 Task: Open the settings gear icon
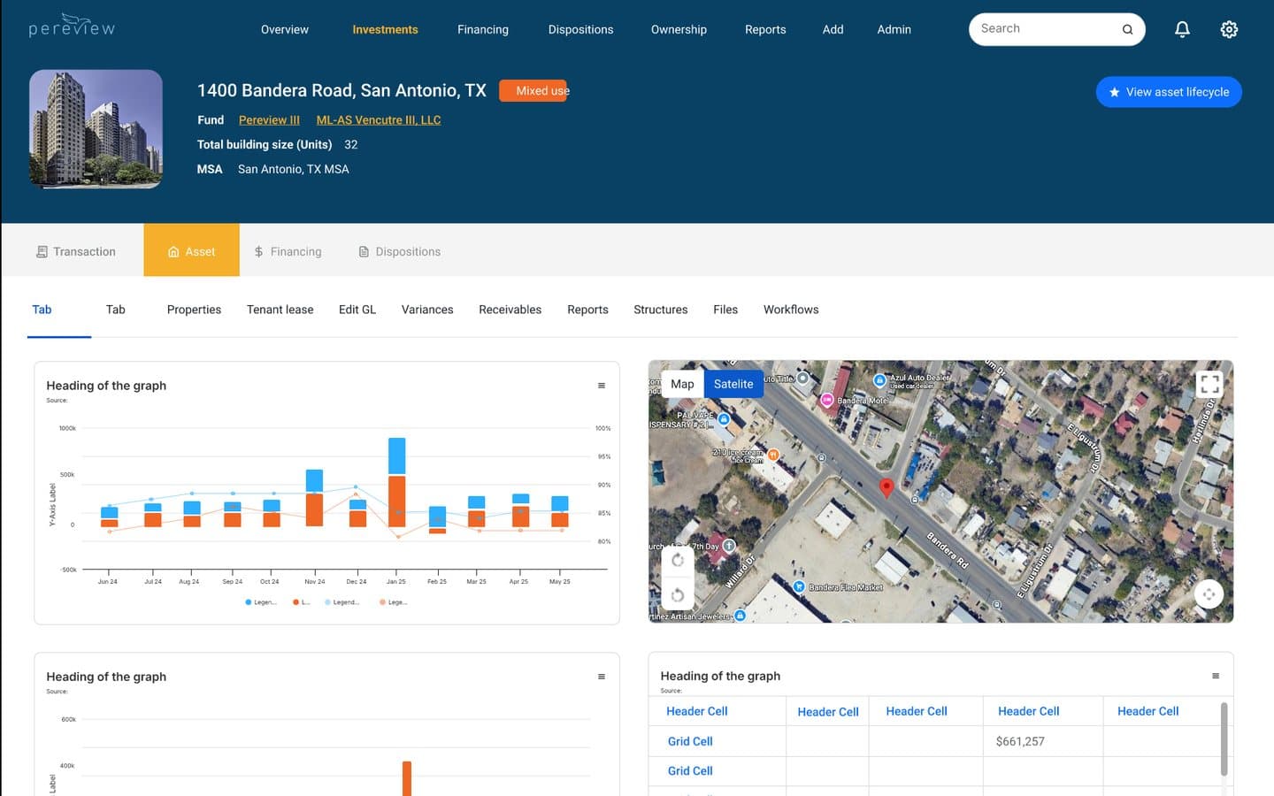point(1229,29)
